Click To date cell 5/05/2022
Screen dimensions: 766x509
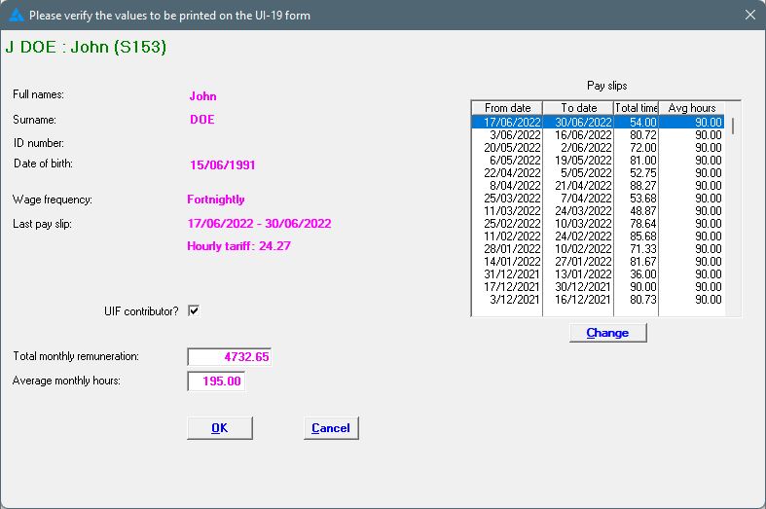pos(586,173)
